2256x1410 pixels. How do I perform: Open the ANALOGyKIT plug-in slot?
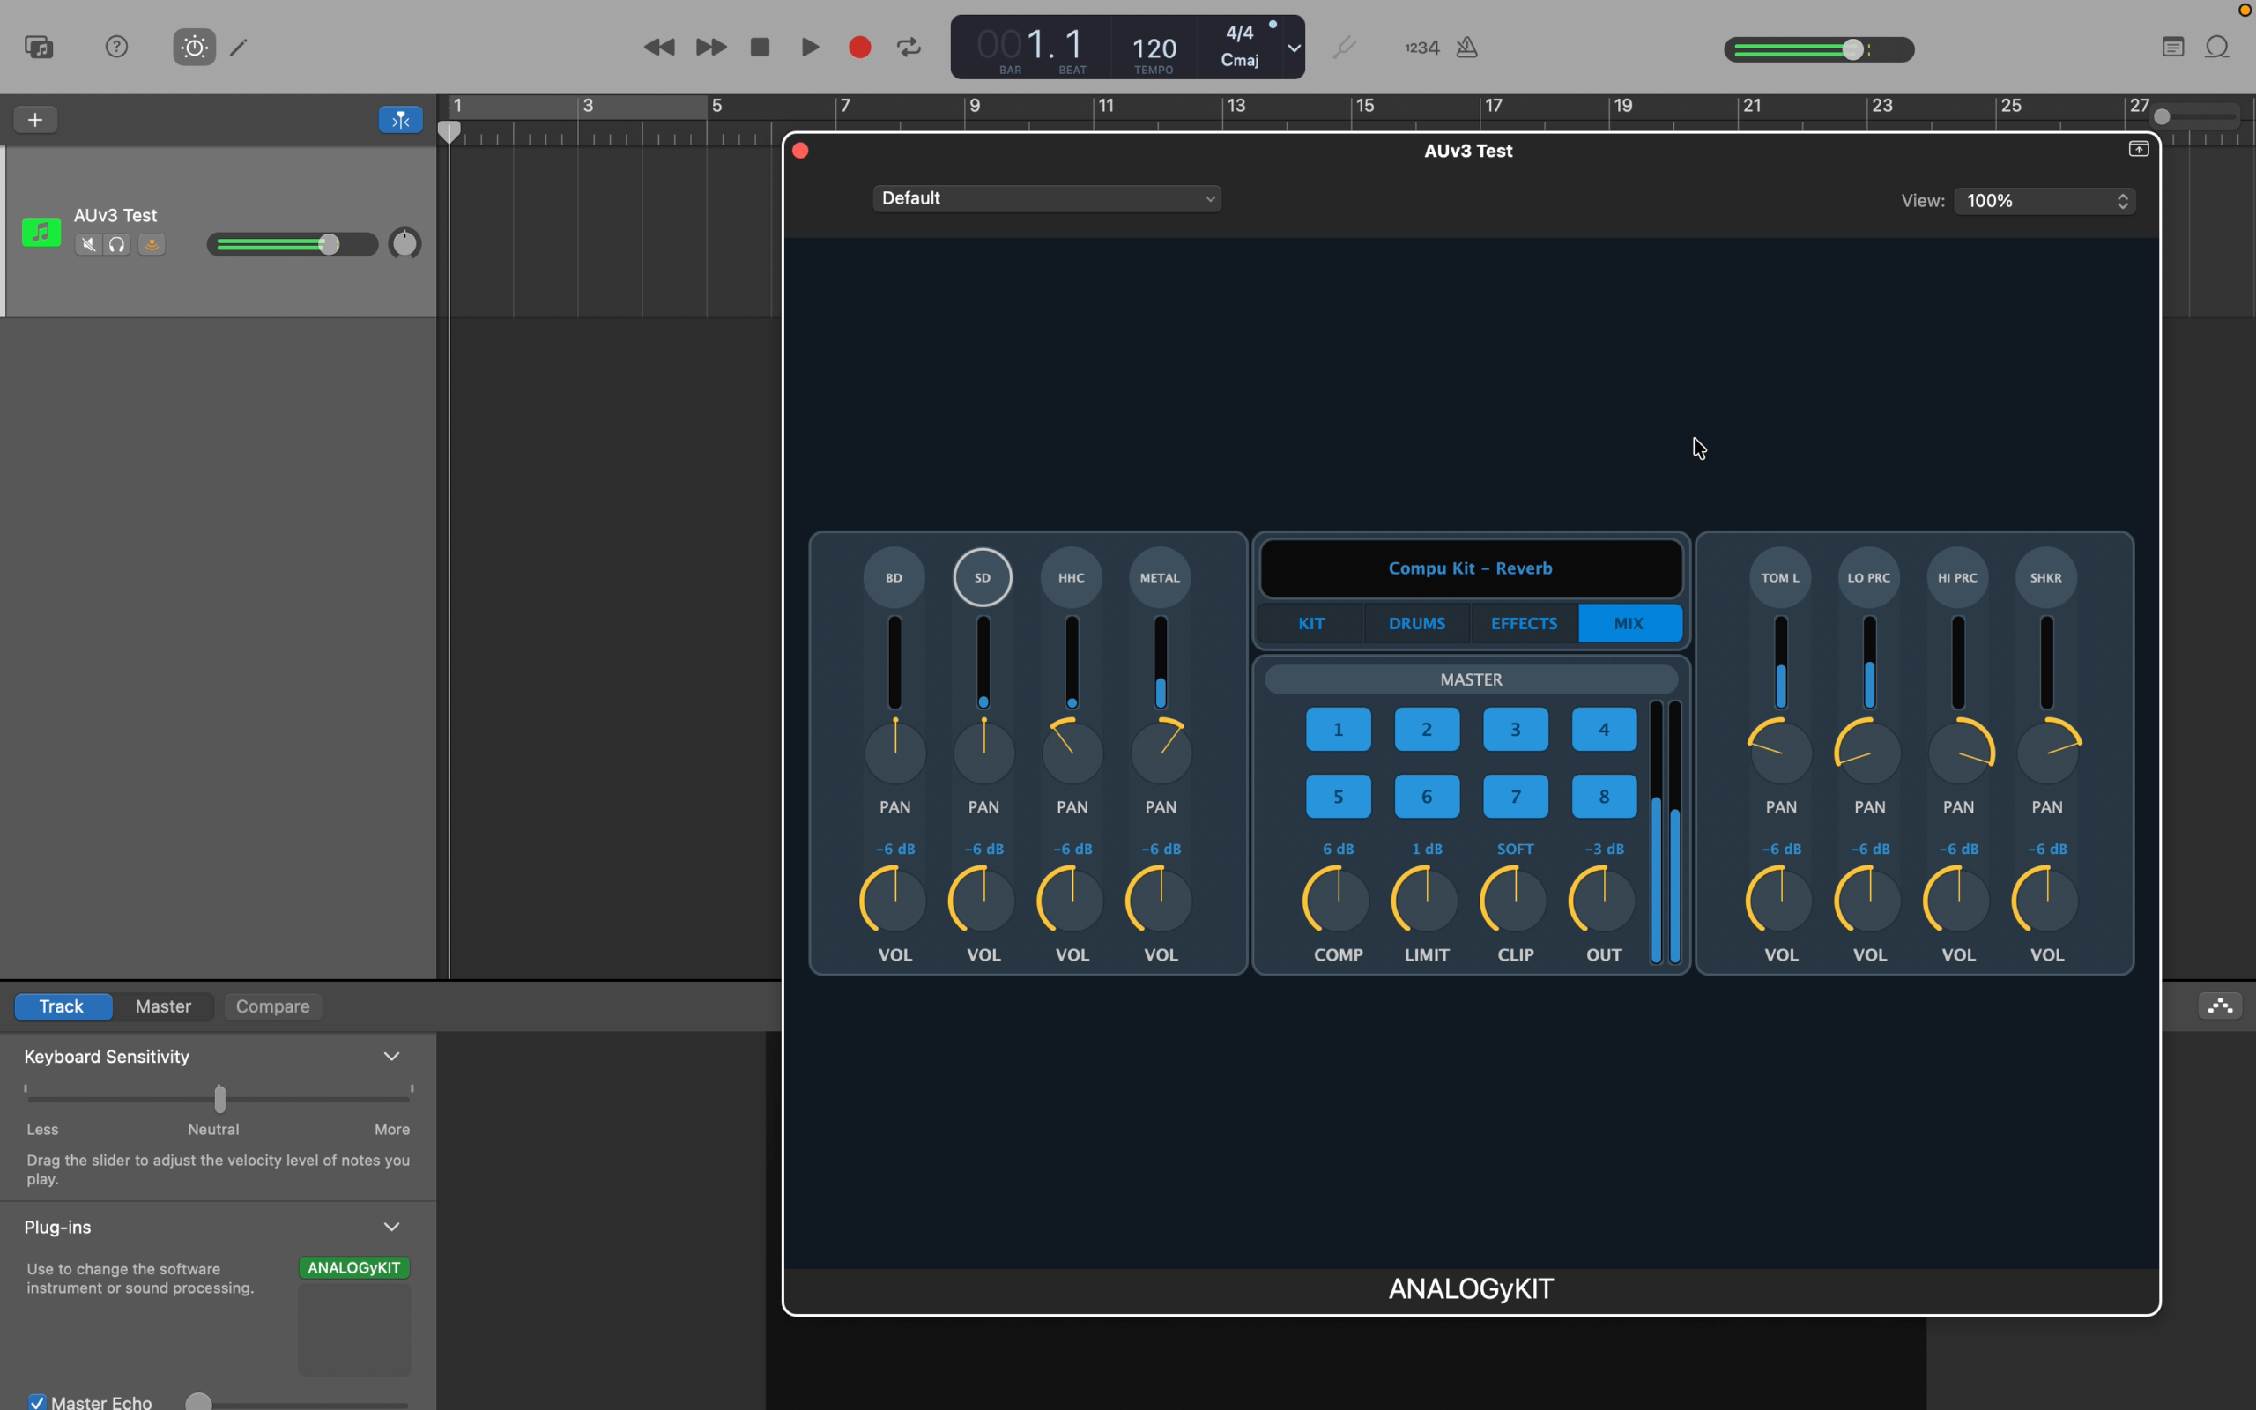coord(354,1267)
